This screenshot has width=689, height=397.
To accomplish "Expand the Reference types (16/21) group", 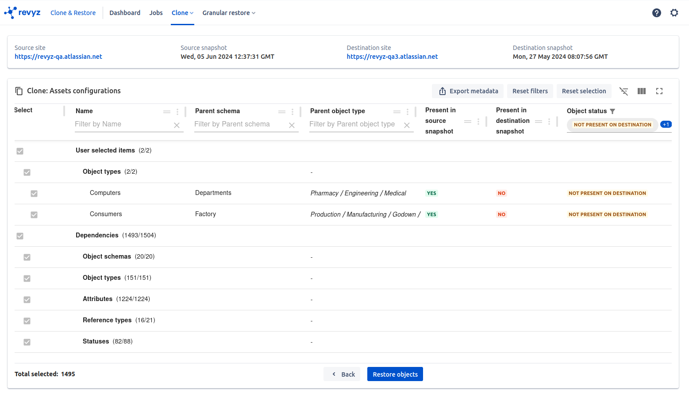I will [119, 320].
